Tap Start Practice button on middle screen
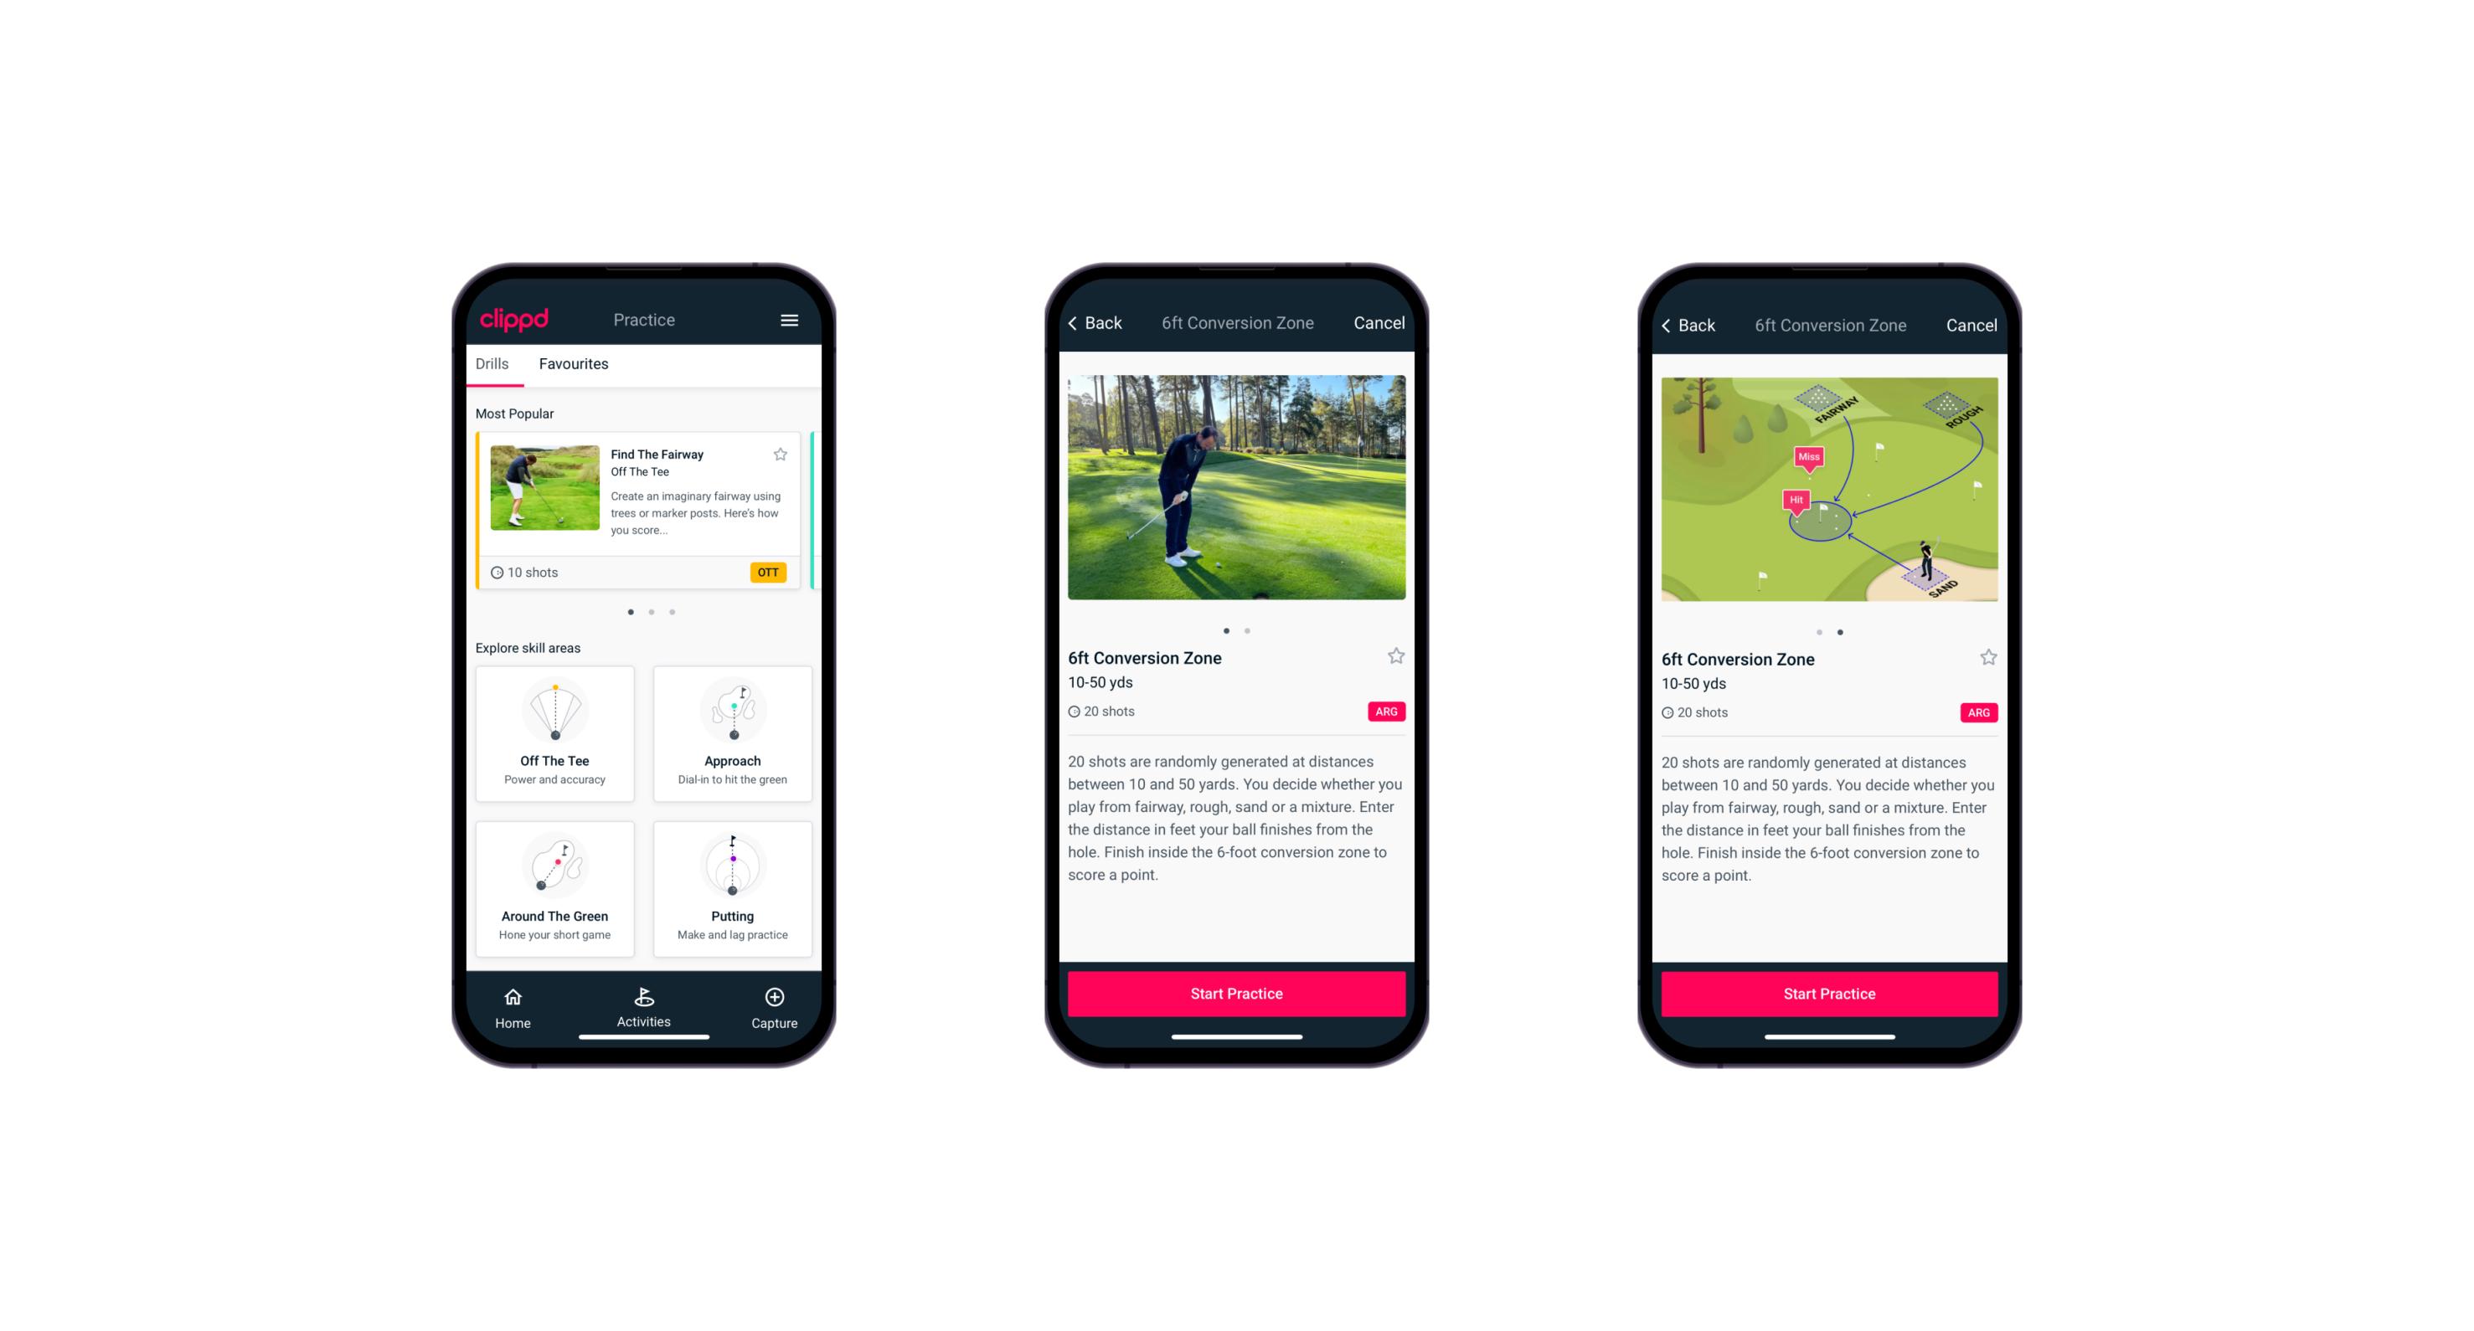 [x=1236, y=994]
